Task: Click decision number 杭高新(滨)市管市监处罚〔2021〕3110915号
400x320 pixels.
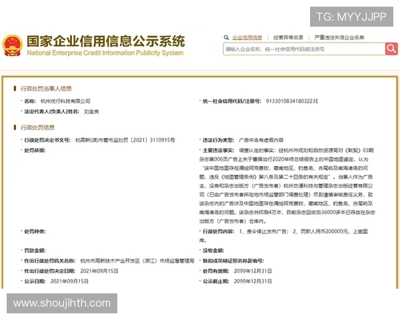Action: (x=125, y=140)
